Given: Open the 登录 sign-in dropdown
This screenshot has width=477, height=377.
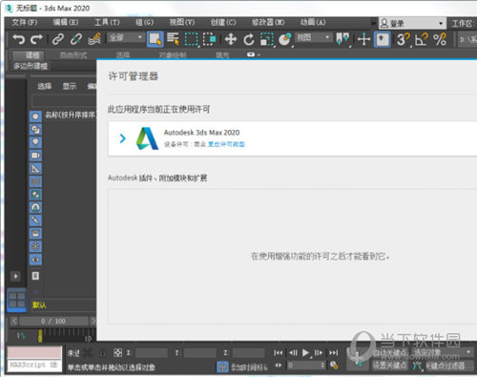Looking at the screenshot, I should pos(412,23).
